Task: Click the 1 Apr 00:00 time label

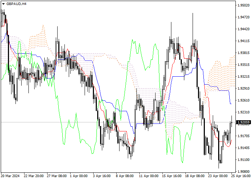Action: (80, 176)
